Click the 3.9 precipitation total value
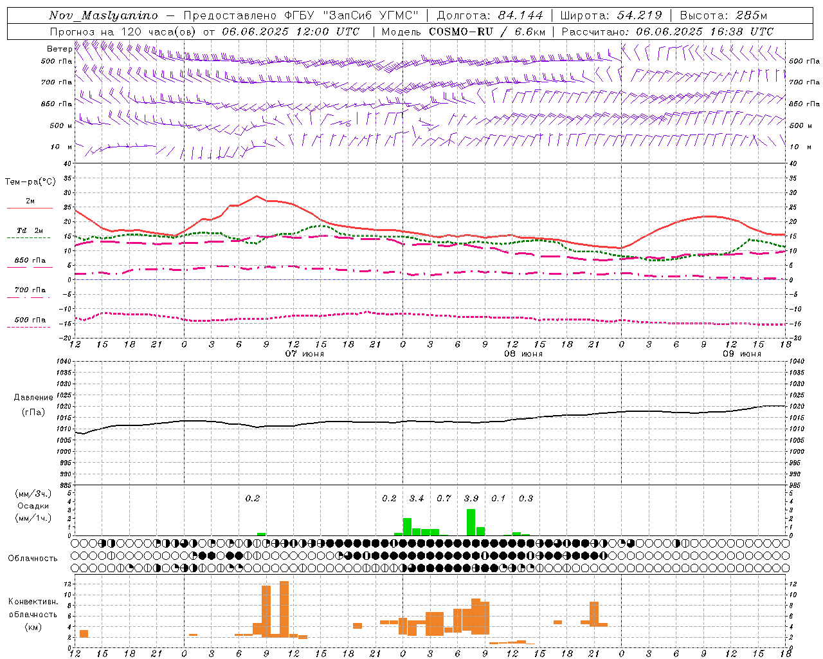 [471, 498]
